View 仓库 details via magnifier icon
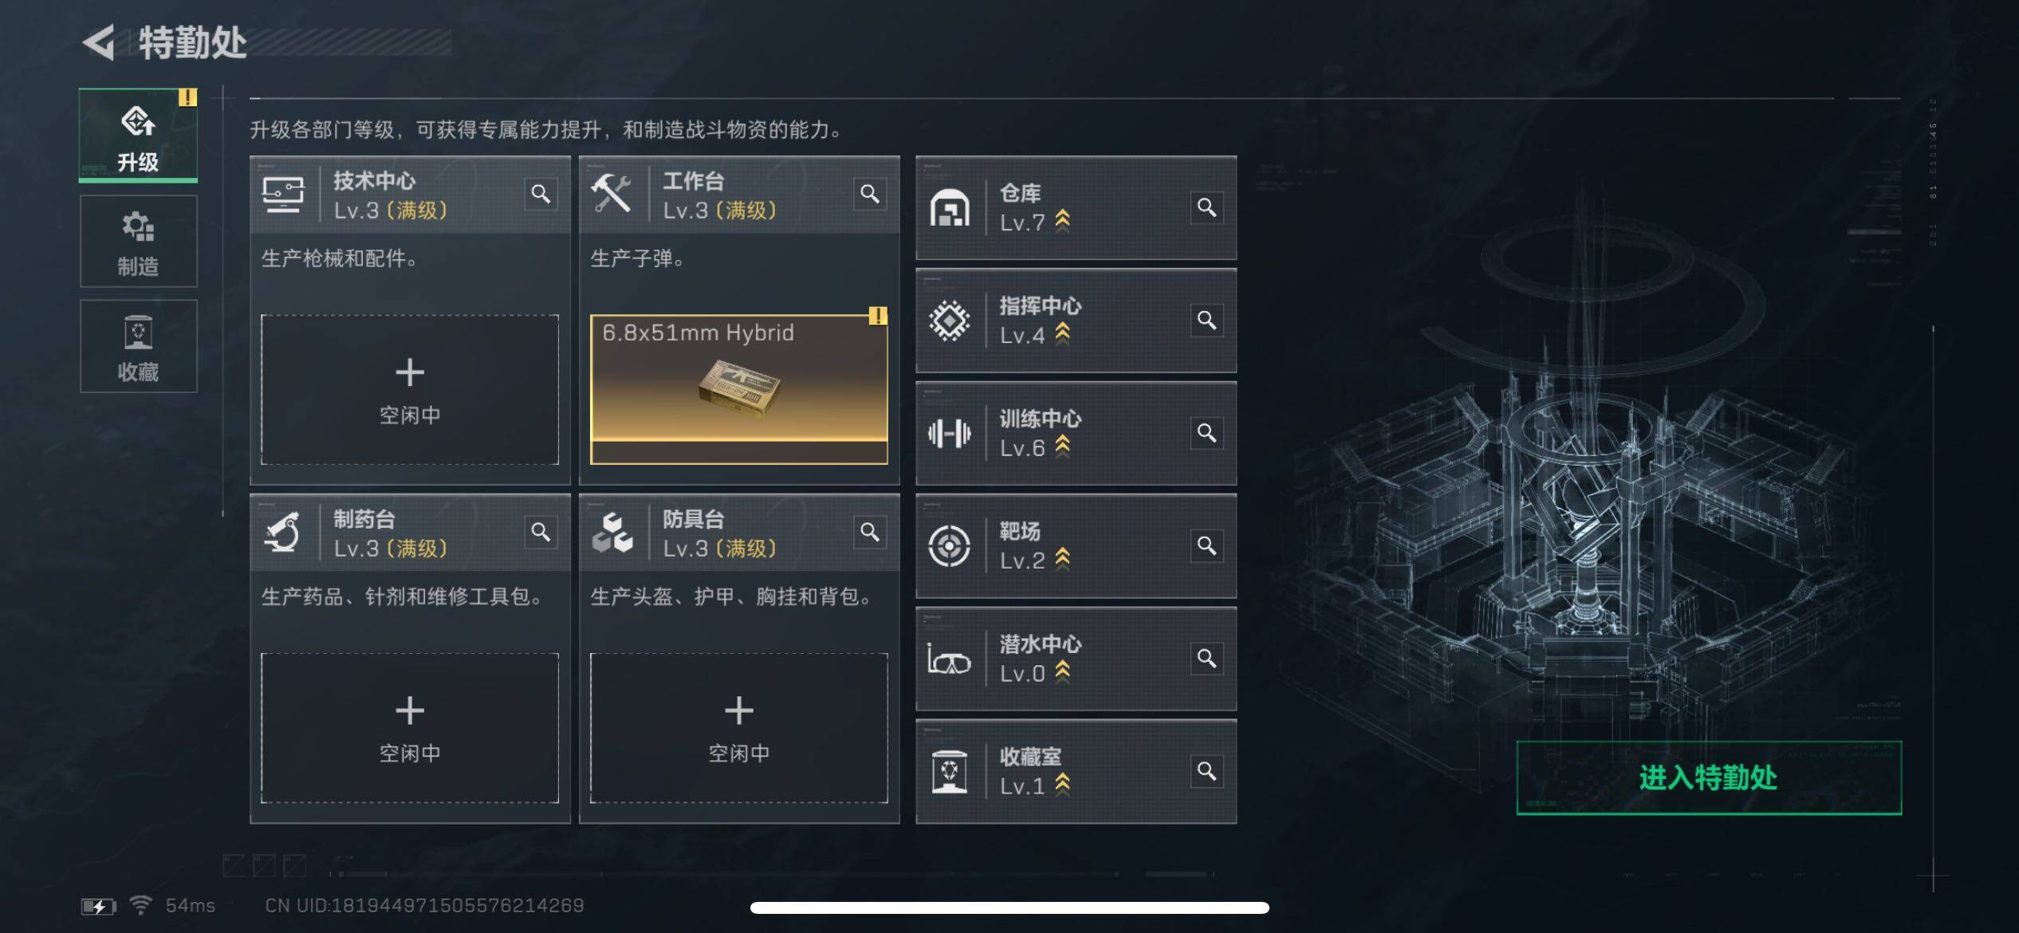 (x=1206, y=207)
